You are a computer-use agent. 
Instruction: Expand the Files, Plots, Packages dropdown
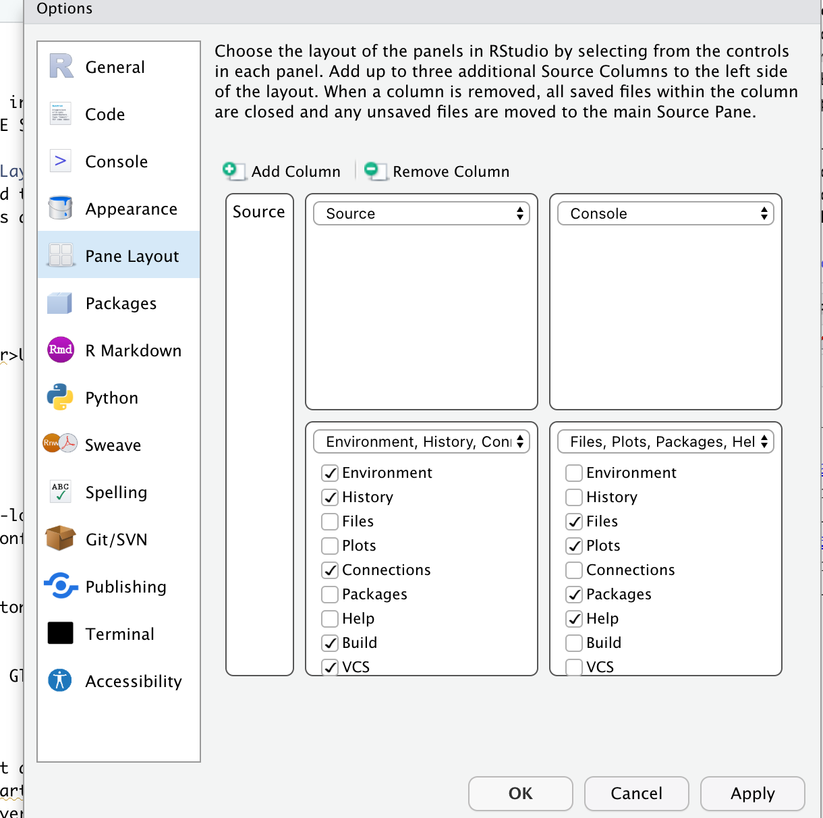[666, 441]
